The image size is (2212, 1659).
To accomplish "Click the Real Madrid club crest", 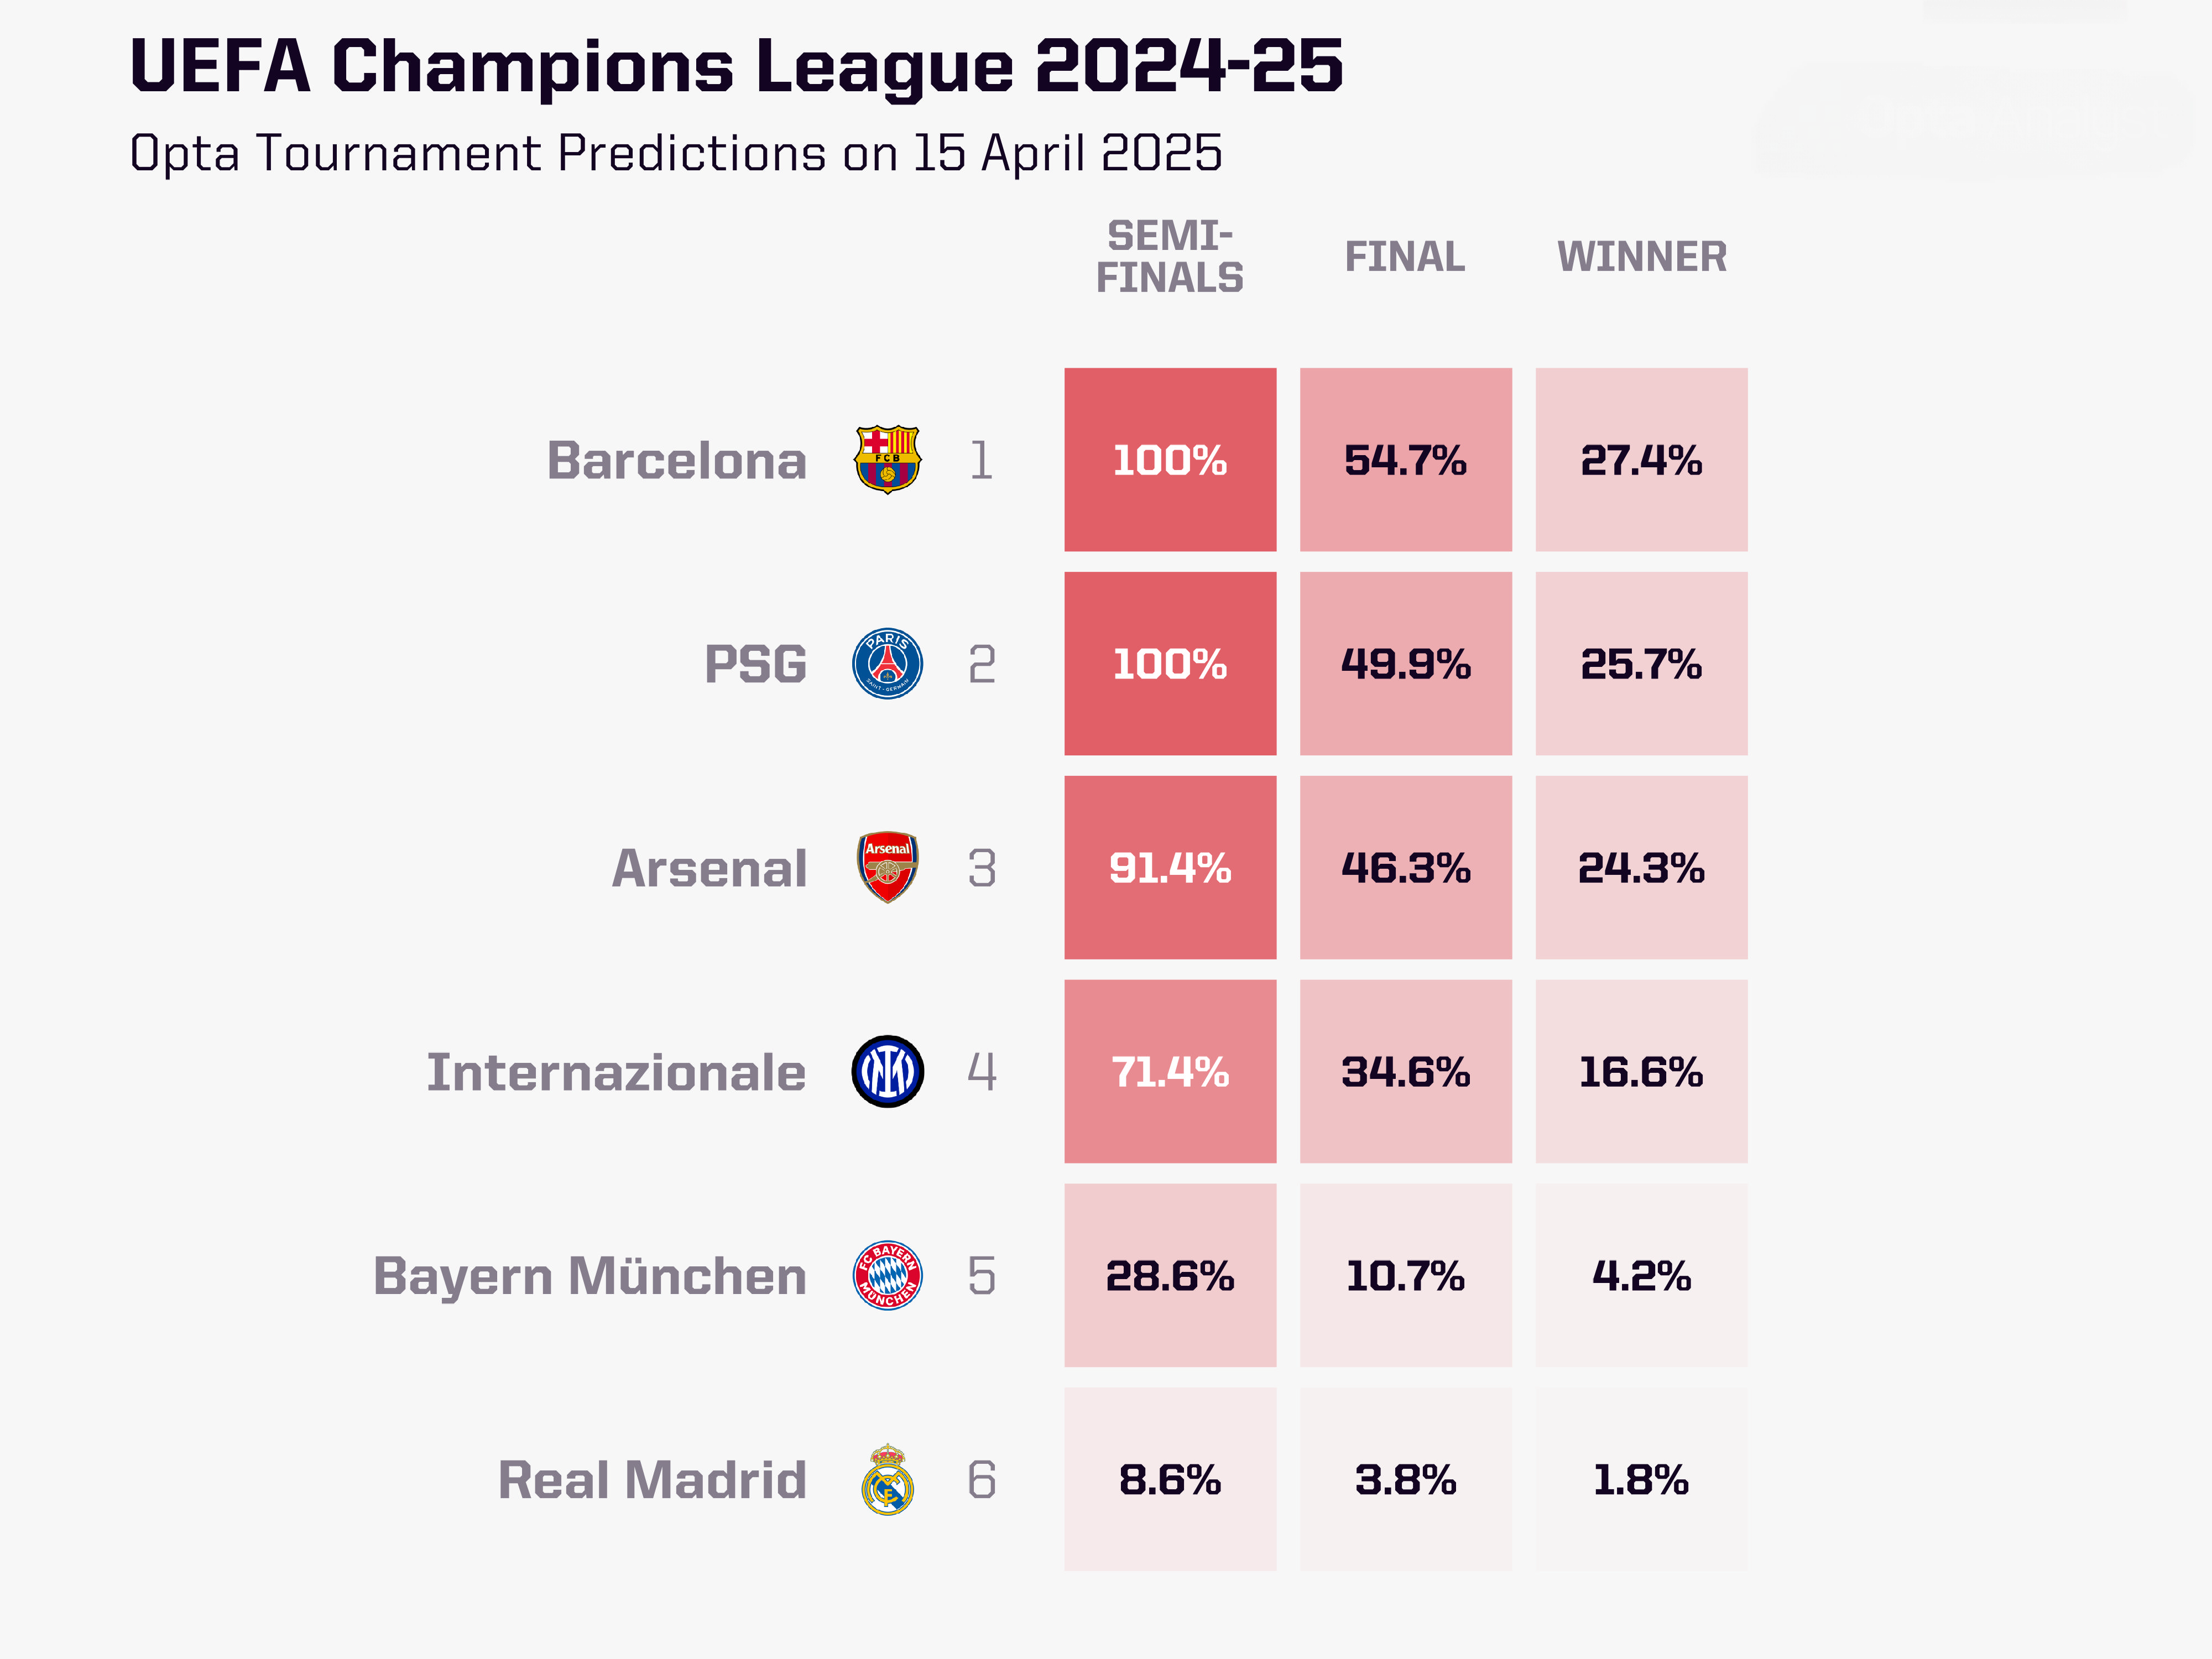I will pos(887,1479).
